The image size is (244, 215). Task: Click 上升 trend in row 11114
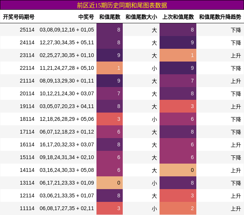click(236, 209)
